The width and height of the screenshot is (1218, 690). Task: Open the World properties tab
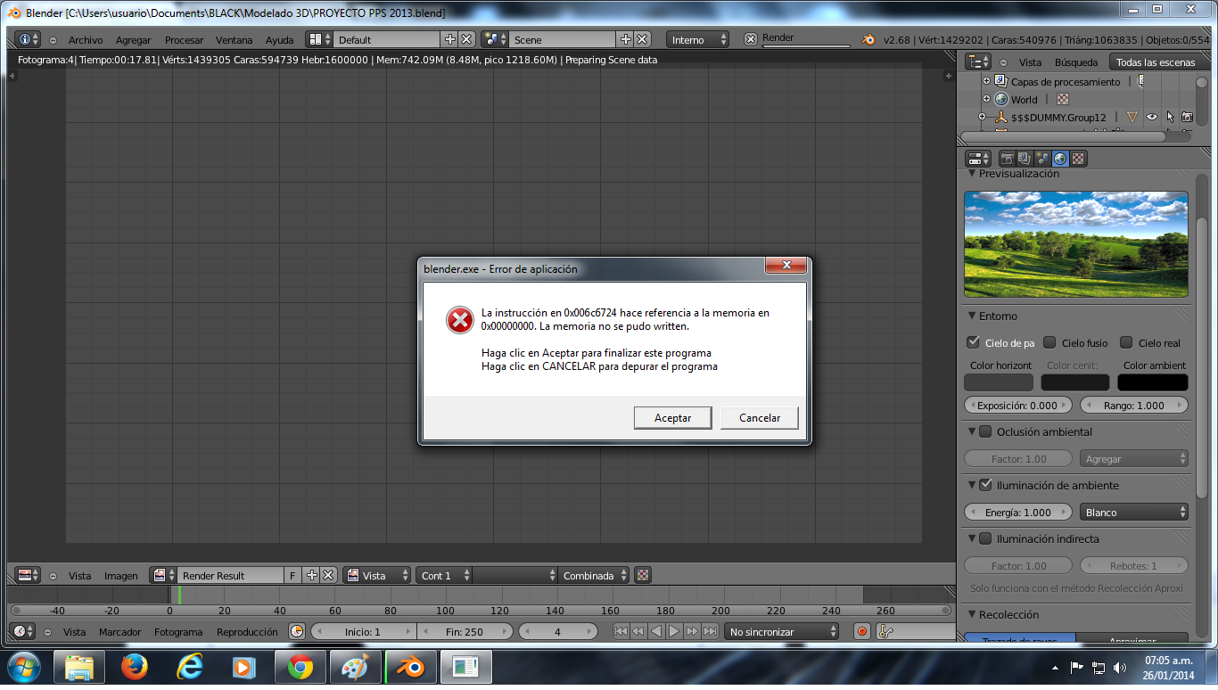[x=1060, y=159]
